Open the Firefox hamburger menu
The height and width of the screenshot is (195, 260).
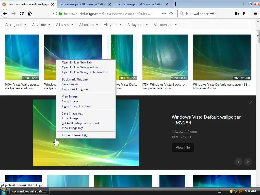(x=255, y=14)
